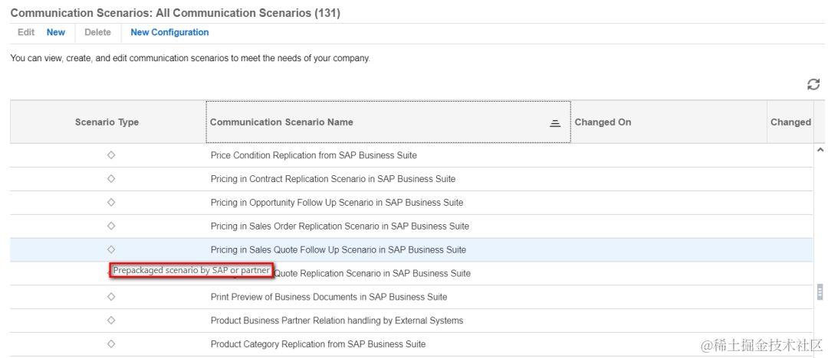Viewport: 828px width, 358px height.
Task: Click the vertical scrollbar thumb handle
Action: pos(820,291)
